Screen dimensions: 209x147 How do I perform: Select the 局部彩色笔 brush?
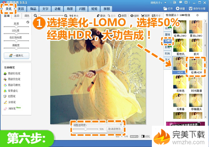point(12,73)
